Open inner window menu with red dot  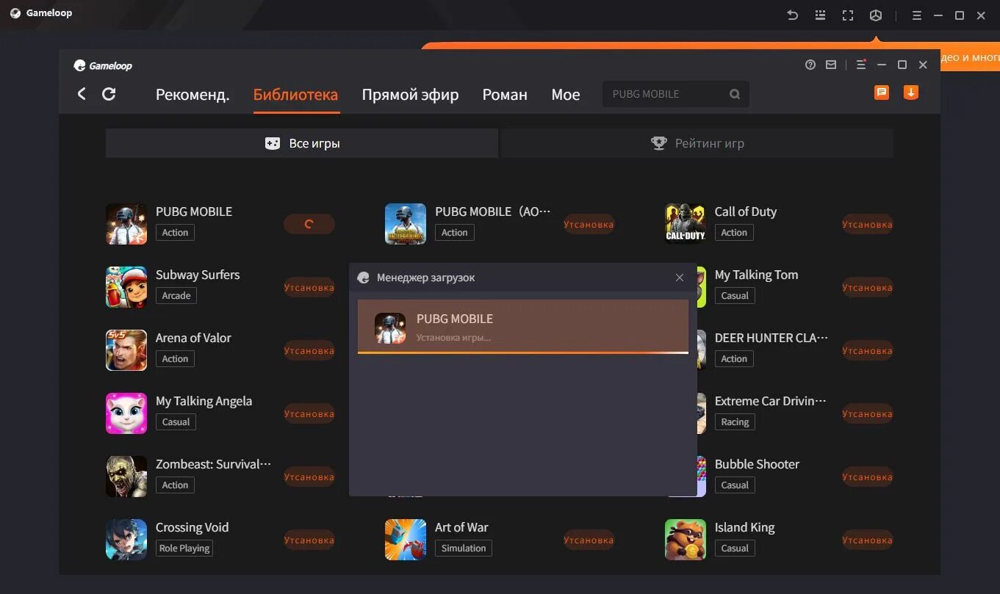[x=861, y=65]
